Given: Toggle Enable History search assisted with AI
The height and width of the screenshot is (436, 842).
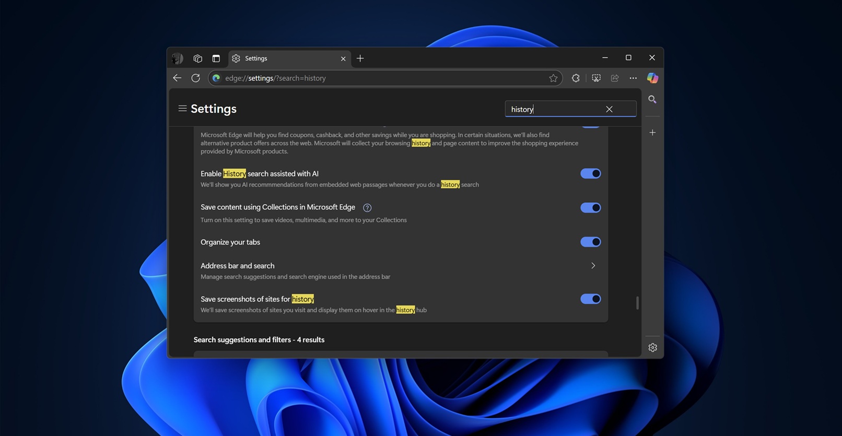Looking at the screenshot, I should pyautogui.click(x=591, y=173).
